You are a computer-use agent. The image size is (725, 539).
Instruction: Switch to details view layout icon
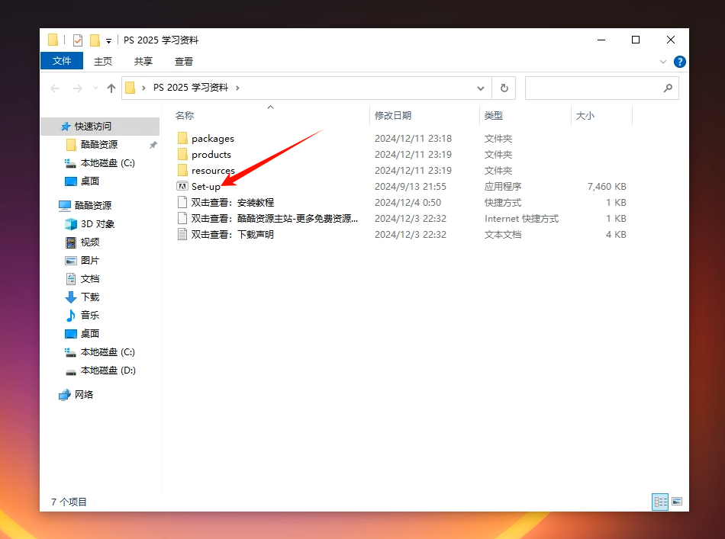coord(660,502)
